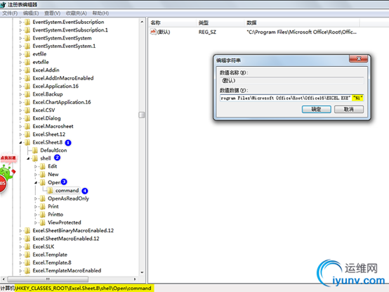389x292 pixels.
Task: Expand the New subkey node
Action: pos(36,174)
